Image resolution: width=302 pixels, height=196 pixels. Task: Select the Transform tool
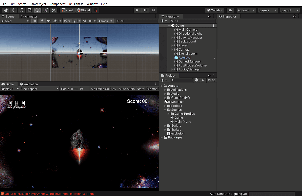click(x=46, y=10)
